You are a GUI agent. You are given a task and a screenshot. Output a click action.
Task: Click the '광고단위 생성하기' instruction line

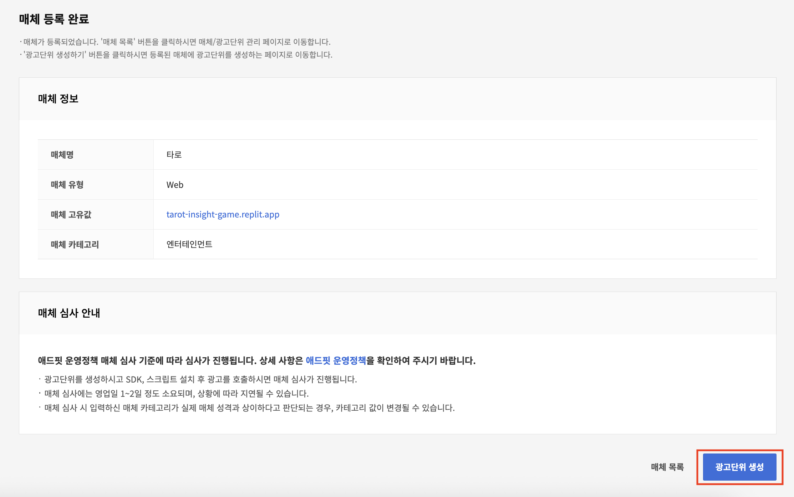click(177, 55)
